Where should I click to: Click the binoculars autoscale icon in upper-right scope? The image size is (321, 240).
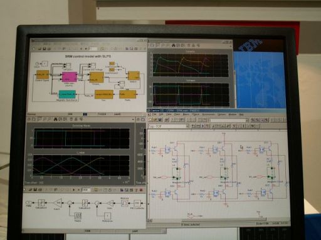click(173, 45)
